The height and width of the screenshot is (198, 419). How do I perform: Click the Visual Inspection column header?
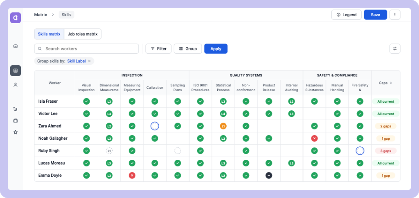click(x=86, y=88)
